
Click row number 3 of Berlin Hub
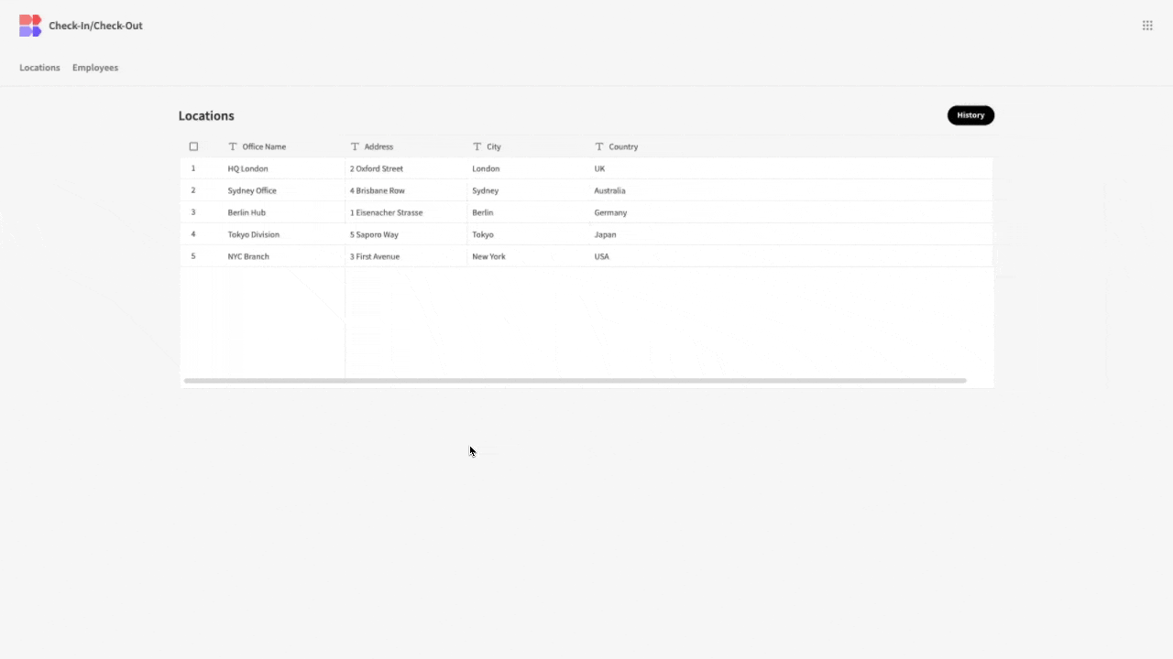click(193, 212)
